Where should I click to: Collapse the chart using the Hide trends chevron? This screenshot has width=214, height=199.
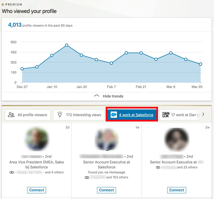pos(97,96)
